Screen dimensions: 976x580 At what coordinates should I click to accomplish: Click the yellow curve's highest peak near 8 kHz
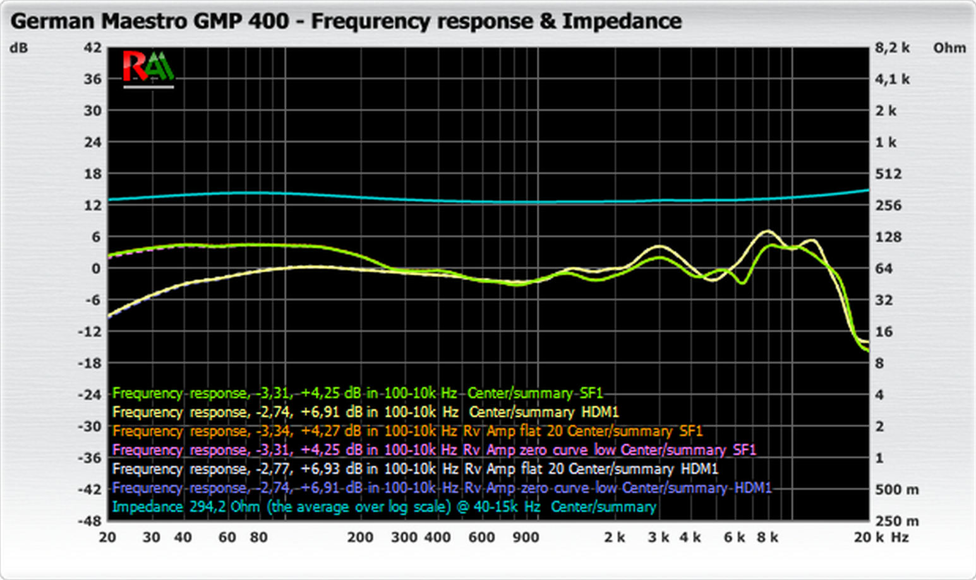click(x=768, y=231)
